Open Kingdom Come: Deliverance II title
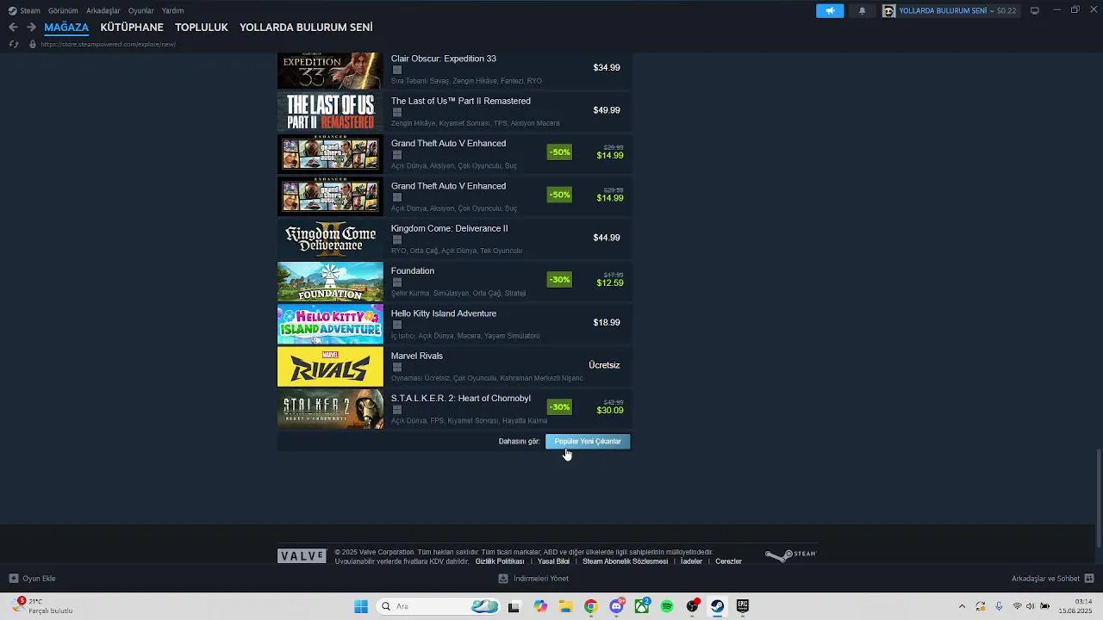1103x620 pixels. [x=449, y=228]
